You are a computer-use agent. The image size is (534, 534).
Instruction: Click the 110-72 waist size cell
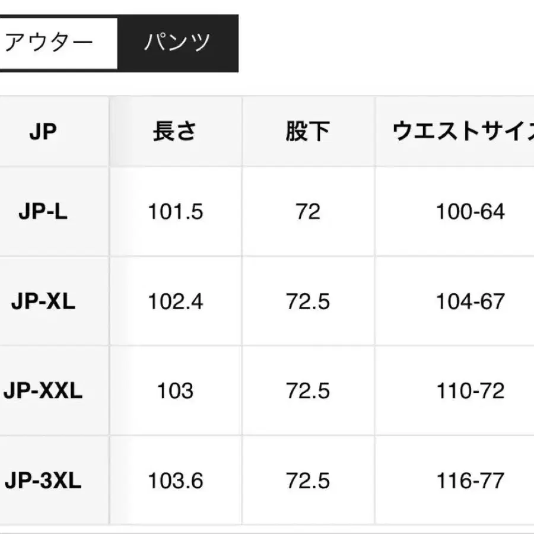pyautogui.click(x=470, y=391)
